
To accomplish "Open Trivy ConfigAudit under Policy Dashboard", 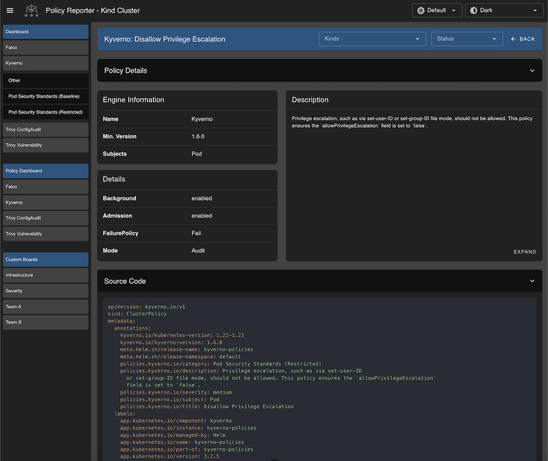I will [x=46, y=218].
